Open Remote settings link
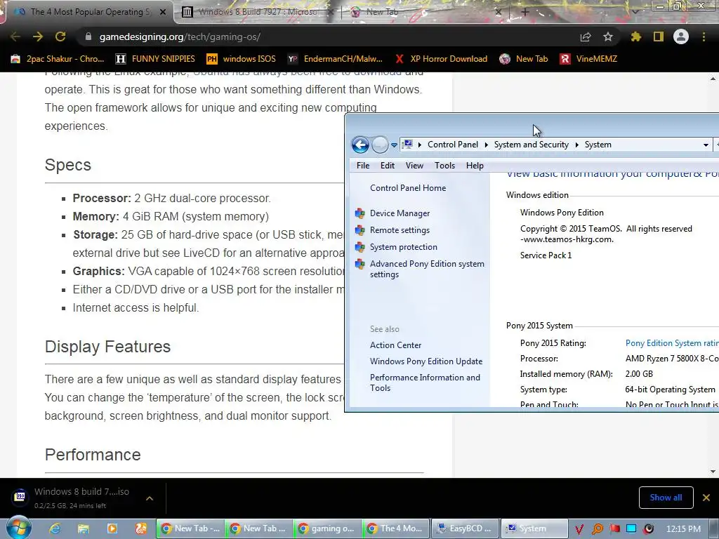The image size is (719, 539). click(x=400, y=230)
